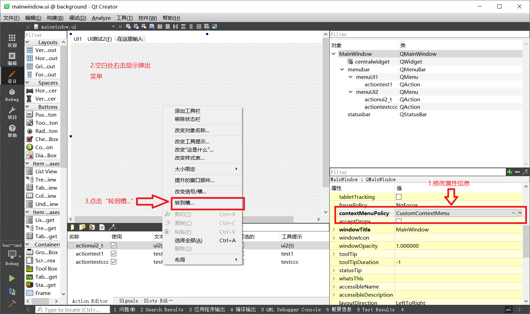
Task: Collapse the MainWindow object tree node
Action: pyautogui.click(x=333, y=54)
